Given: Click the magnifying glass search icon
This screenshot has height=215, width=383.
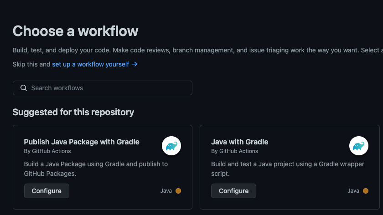Looking at the screenshot, I should (24, 88).
